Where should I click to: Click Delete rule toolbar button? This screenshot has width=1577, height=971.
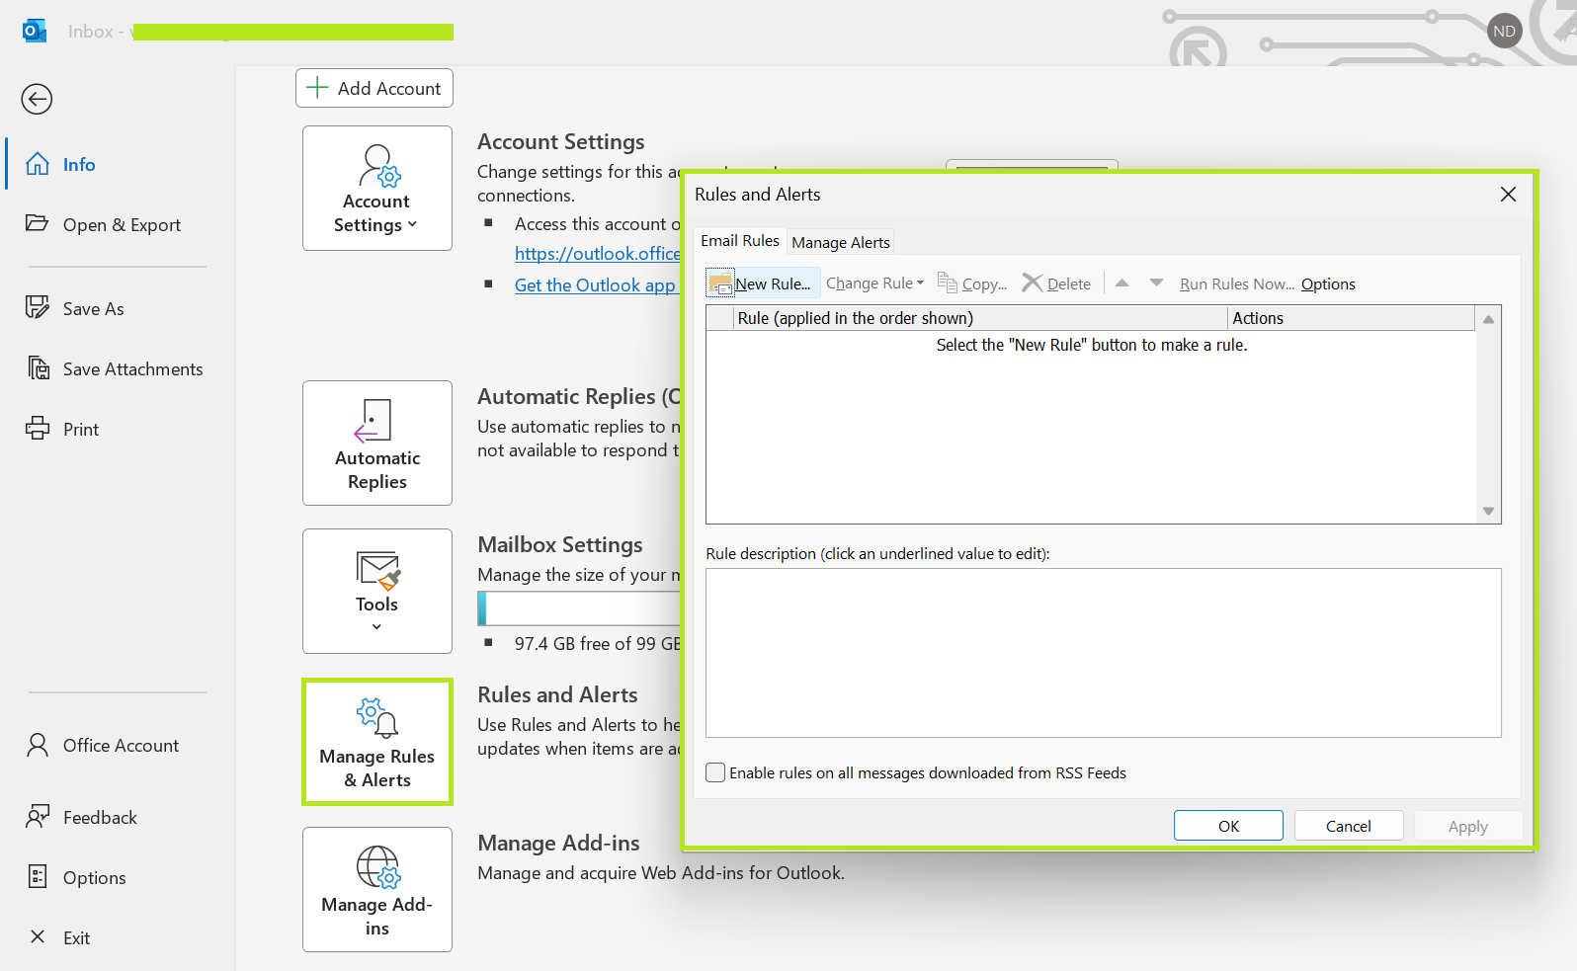[1056, 283]
